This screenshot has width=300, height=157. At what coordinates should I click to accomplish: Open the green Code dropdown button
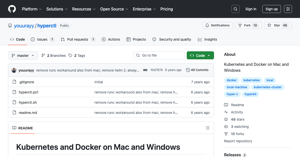[200, 56]
